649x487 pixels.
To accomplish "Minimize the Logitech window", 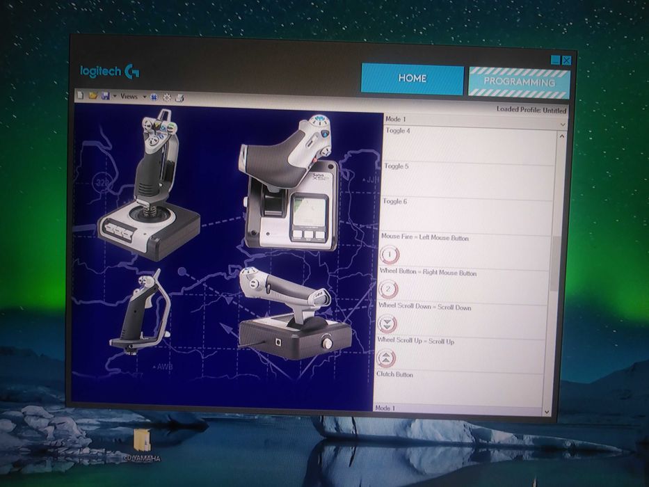I will point(556,60).
